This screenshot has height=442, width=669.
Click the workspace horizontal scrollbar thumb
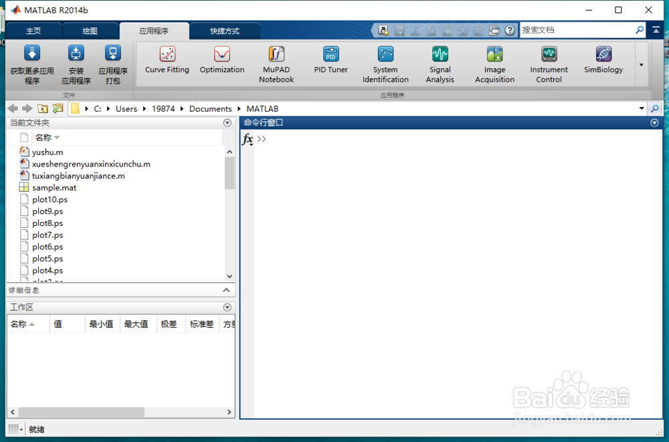(81, 412)
